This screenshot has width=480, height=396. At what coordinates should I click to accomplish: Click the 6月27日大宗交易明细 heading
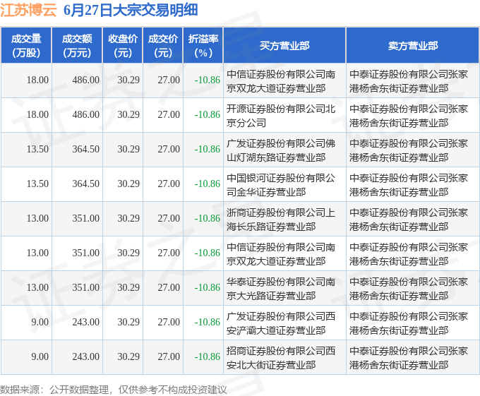[131, 10]
